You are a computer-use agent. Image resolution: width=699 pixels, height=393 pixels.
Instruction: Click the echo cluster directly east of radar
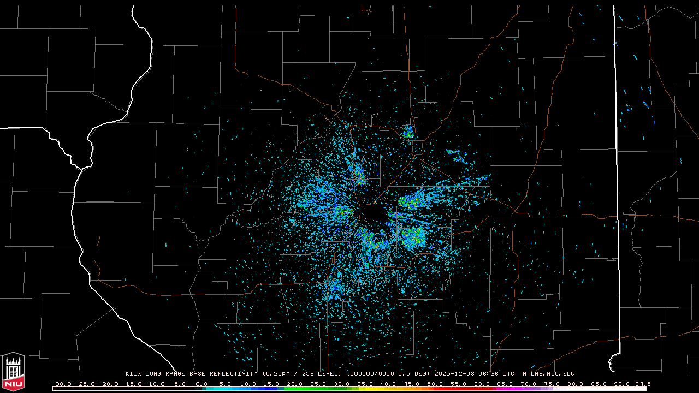pyautogui.click(x=413, y=201)
